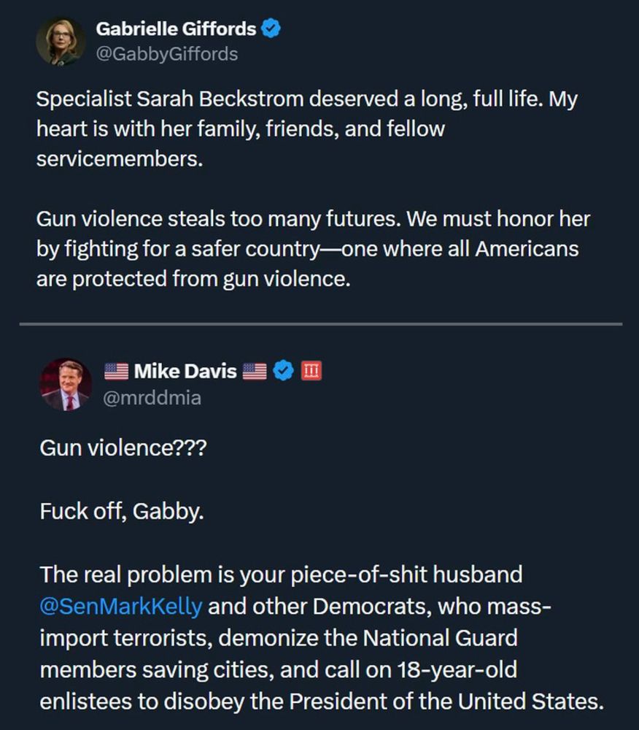639x730 pixels.
Task: Click the flag emoji after Mike Davis
Action: pos(255,372)
